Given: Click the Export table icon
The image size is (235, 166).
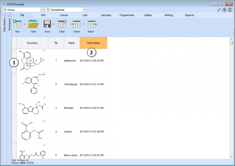Looking at the screenshot, I should (x=92, y=24).
